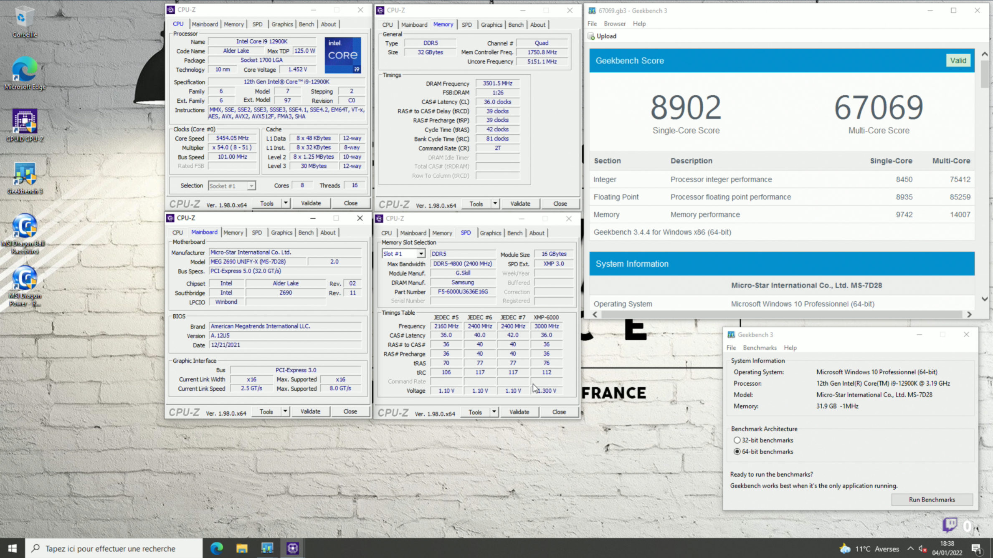The width and height of the screenshot is (993, 558).
Task: Click the Part Number F5-6000U3636E16G
Action: pos(463,292)
